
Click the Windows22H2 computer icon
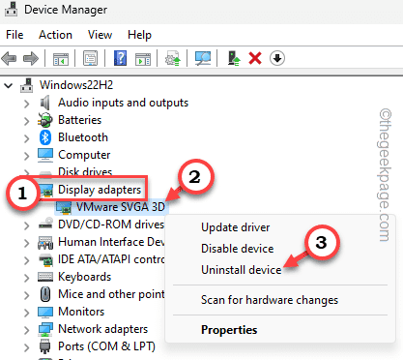27,85
